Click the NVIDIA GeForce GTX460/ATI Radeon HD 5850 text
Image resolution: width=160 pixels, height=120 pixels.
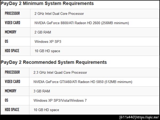[83, 82]
